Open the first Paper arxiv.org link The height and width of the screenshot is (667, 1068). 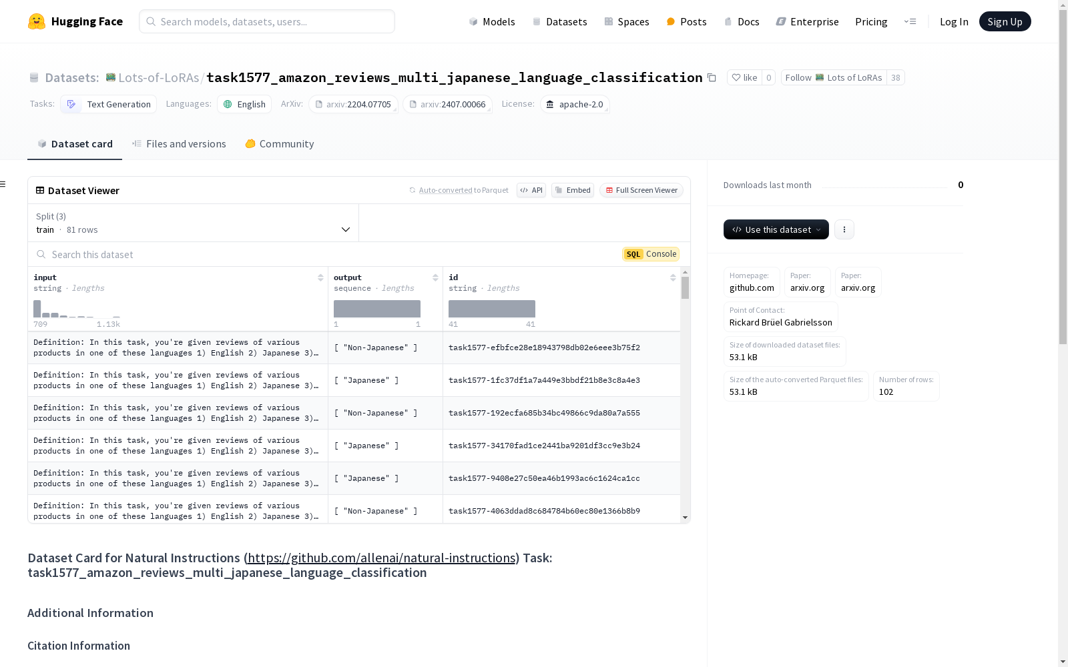point(808,282)
